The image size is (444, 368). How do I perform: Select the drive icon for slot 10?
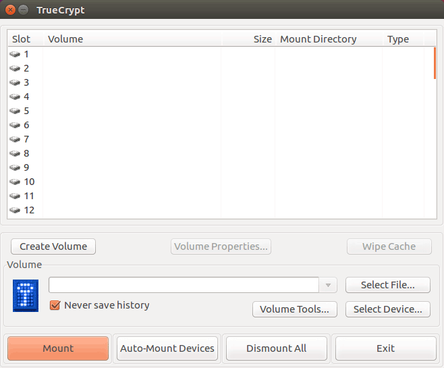15,182
